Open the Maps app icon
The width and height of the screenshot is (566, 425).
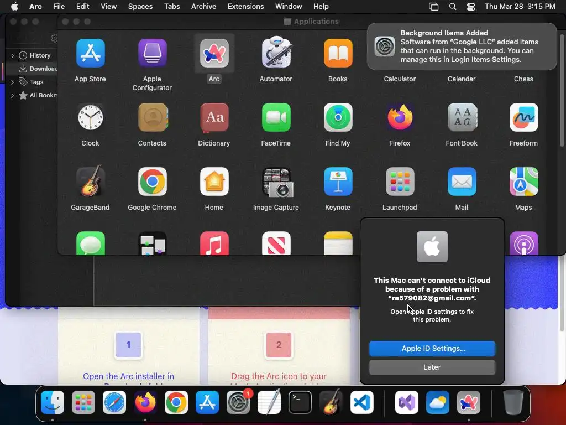point(524,182)
